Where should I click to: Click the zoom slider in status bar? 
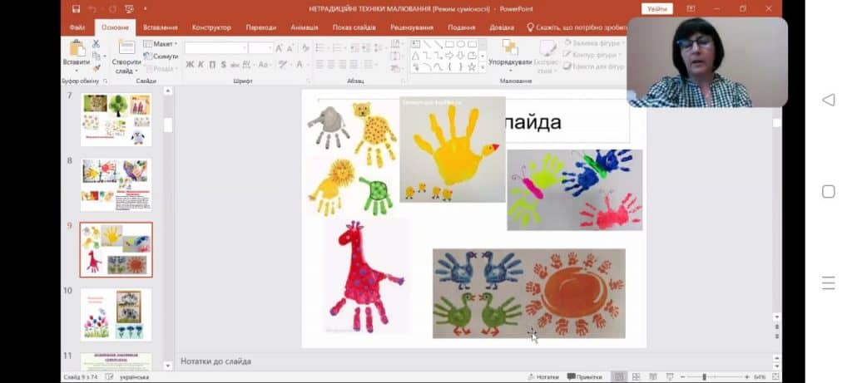(x=704, y=376)
